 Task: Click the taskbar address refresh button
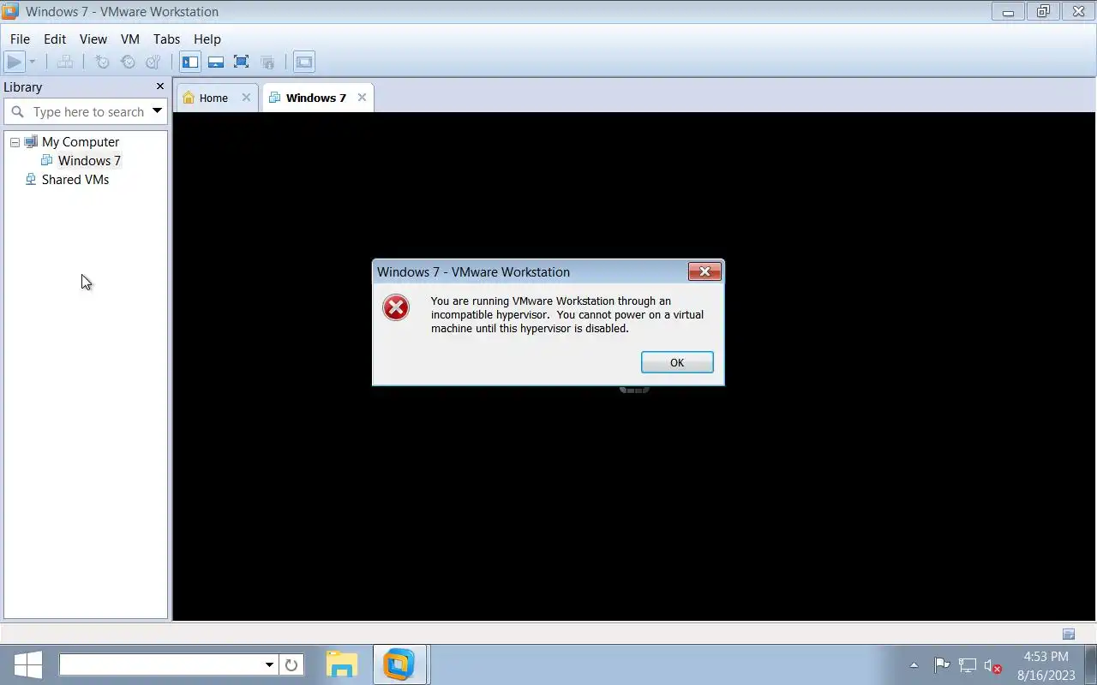[291, 664]
